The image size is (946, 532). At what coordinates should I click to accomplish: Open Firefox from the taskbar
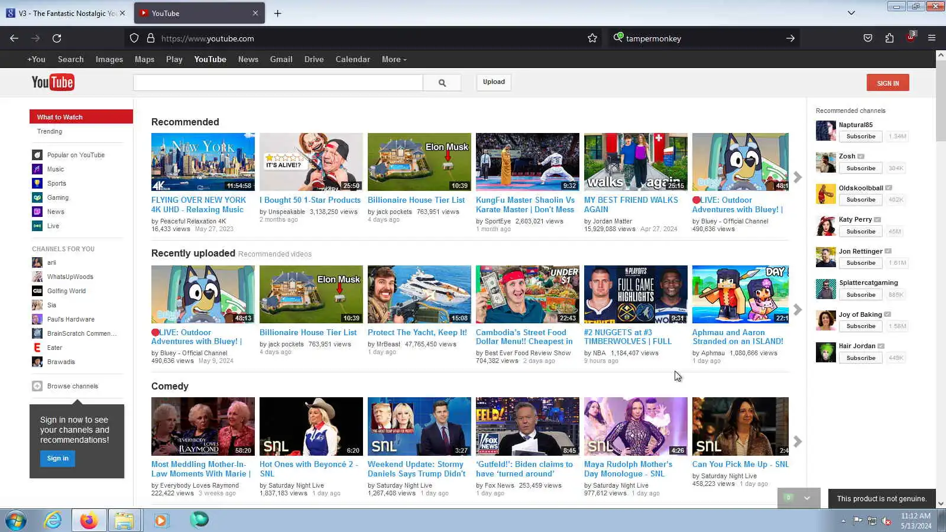pyautogui.click(x=89, y=520)
